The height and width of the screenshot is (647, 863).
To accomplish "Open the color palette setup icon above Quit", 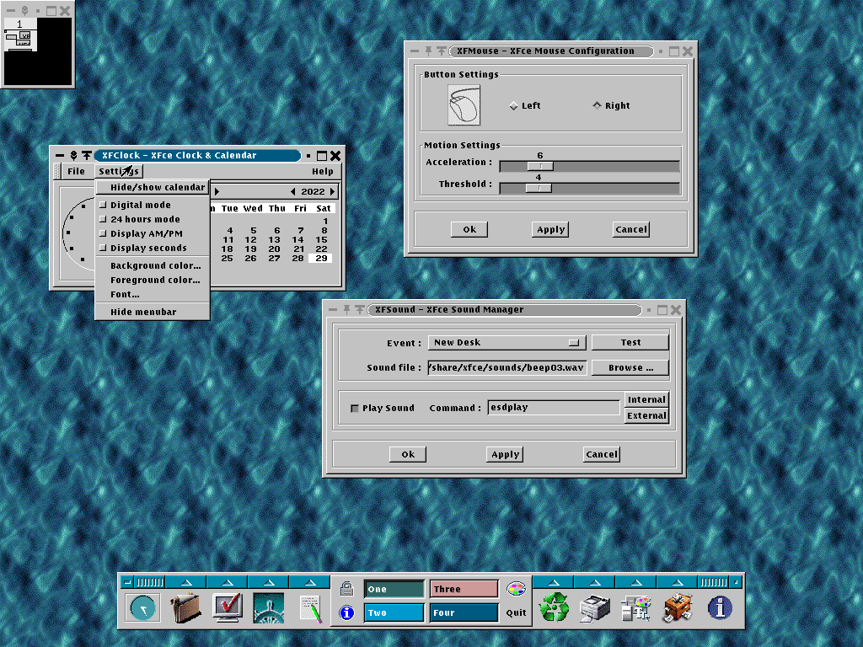I will click(x=517, y=589).
